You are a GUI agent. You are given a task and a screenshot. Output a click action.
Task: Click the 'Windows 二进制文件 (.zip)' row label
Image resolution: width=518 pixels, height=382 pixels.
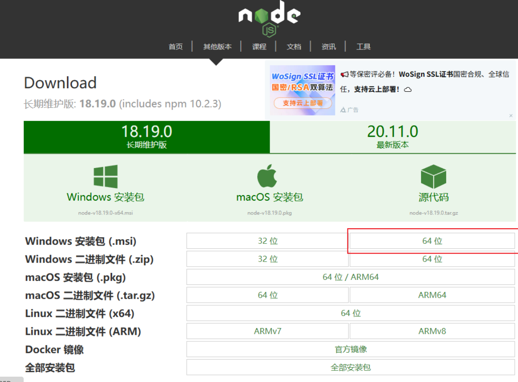pyautogui.click(x=89, y=259)
